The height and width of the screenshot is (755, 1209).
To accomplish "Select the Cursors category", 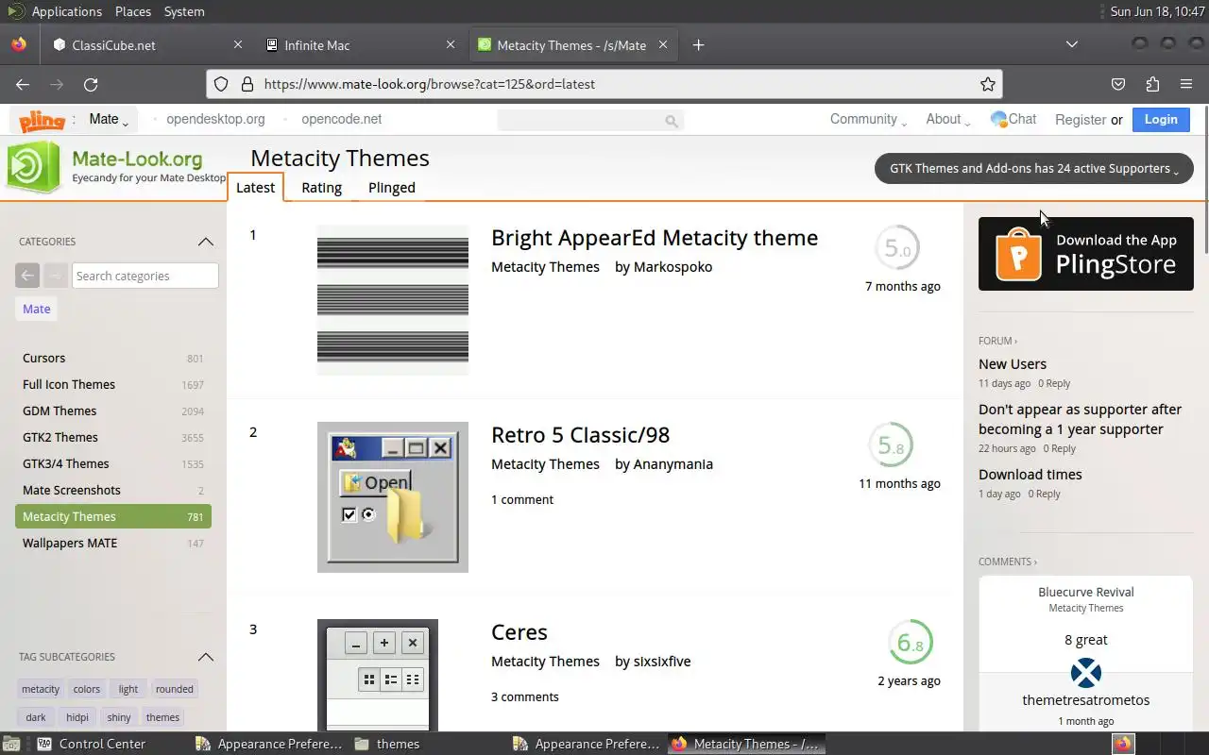I will [113, 358].
